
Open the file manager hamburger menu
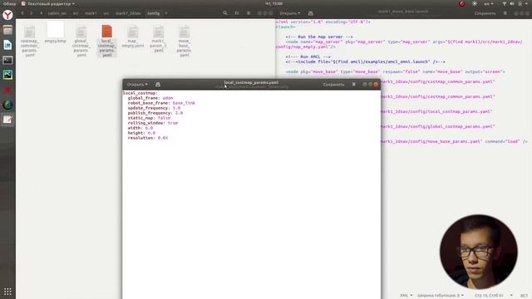click(x=249, y=13)
